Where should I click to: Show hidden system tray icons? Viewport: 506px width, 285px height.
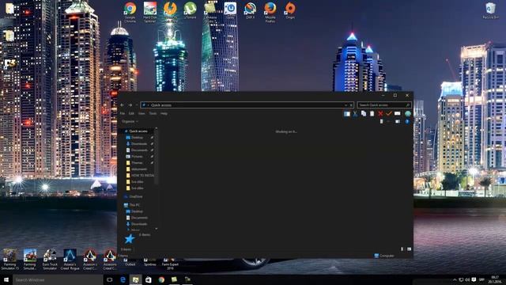pyautogui.click(x=455, y=279)
